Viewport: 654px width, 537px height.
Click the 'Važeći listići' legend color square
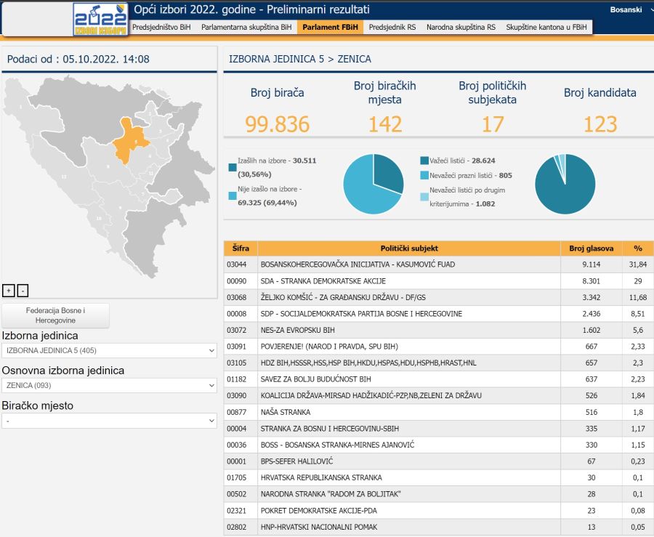tap(424, 161)
